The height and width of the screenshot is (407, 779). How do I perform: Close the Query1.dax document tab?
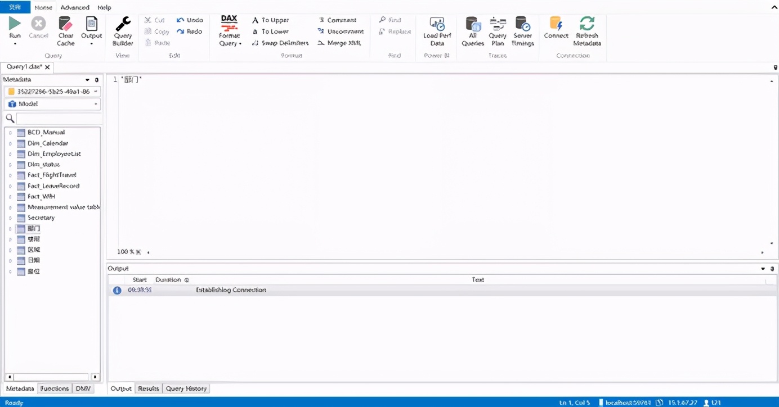47,67
